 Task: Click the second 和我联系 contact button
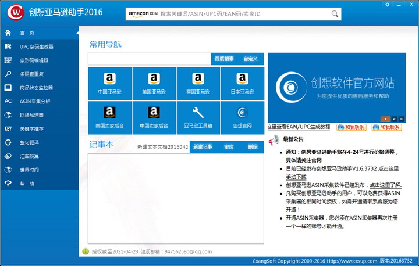point(387,127)
